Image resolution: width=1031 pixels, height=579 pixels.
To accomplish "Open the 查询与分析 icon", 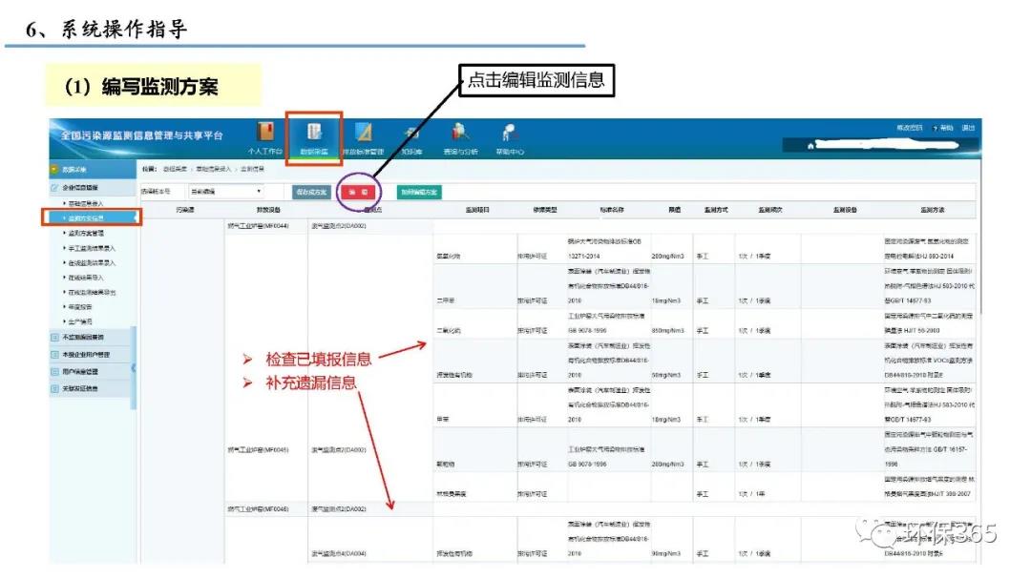I will click(461, 134).
